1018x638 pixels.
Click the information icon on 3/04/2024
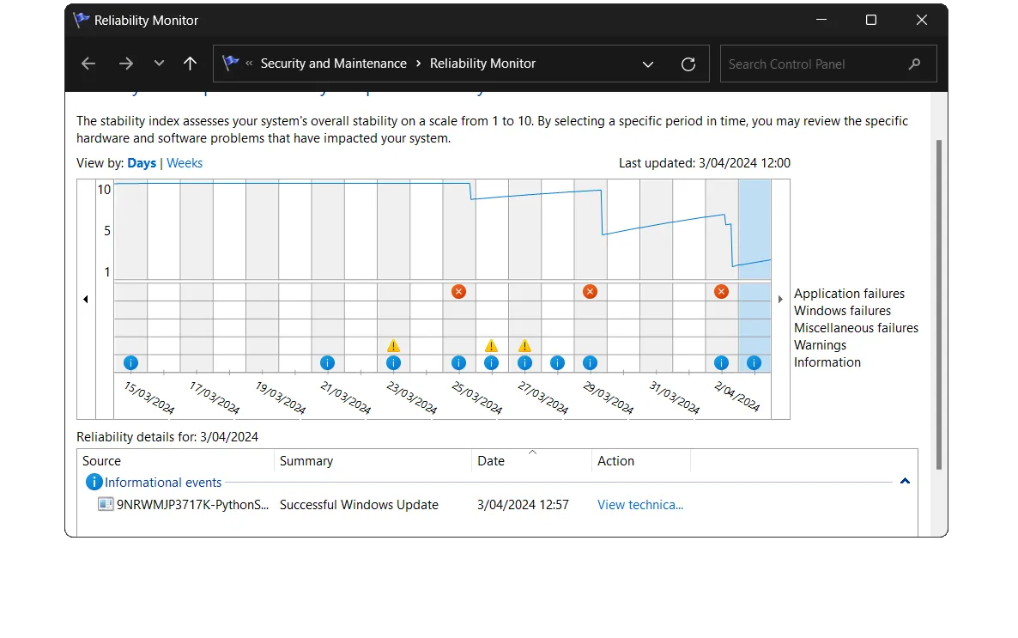[754, 363]
